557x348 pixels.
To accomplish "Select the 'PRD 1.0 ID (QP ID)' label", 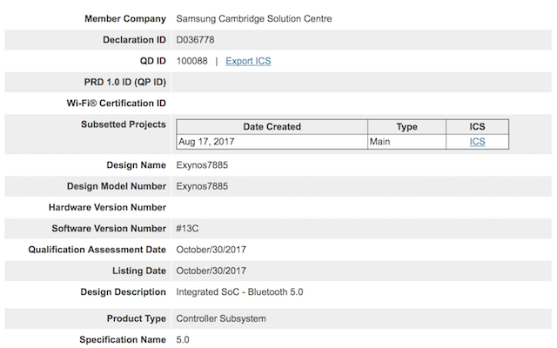I will click(125, 82).
